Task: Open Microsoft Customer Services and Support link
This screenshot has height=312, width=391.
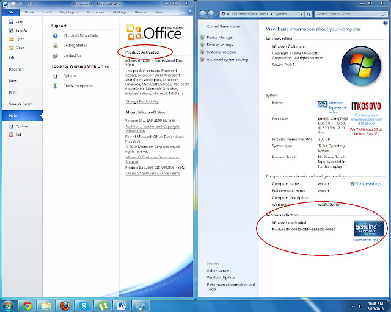Action: coord(152,160)
